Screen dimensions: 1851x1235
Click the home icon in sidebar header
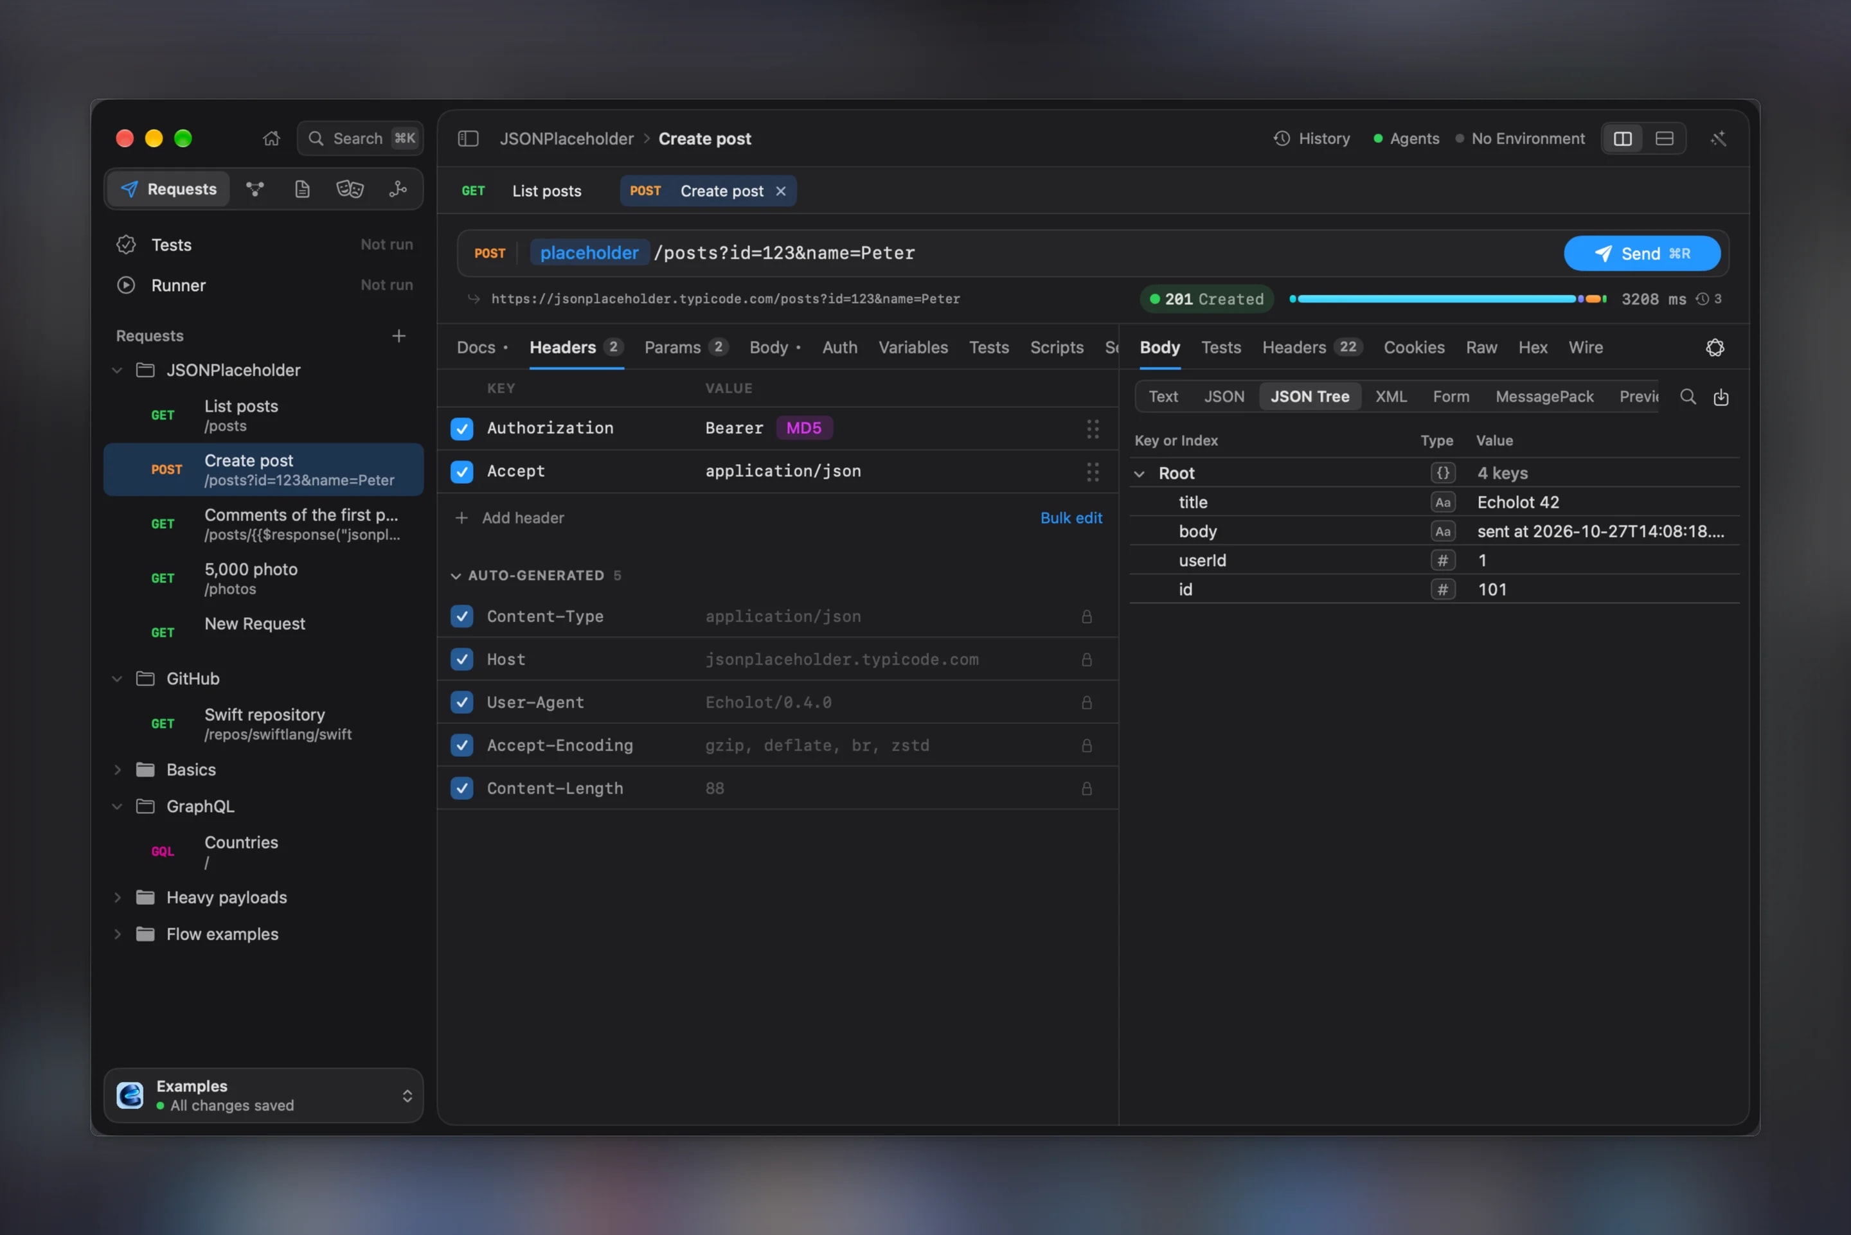tap(271, 139)
